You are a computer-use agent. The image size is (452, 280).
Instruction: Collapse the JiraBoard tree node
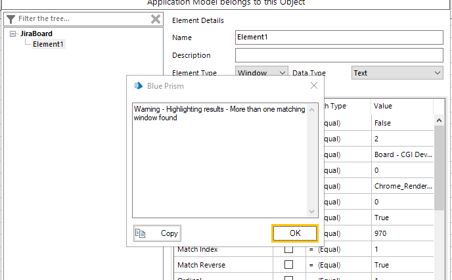pos(12,34)
